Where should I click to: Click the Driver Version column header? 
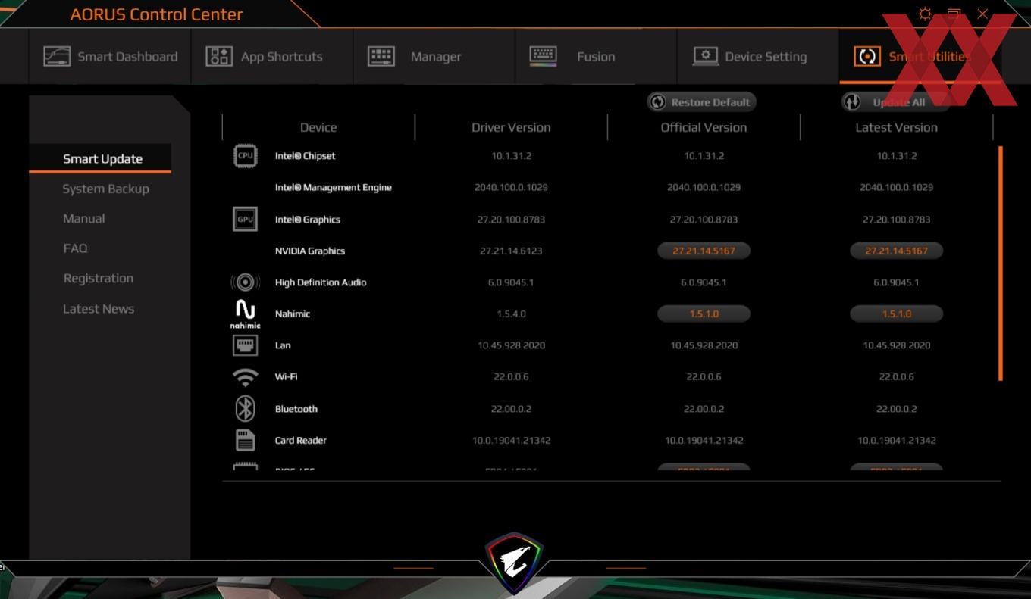(511, 128)
